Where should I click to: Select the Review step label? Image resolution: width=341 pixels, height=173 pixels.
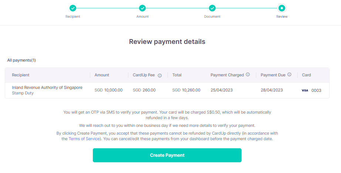[282, 17]
